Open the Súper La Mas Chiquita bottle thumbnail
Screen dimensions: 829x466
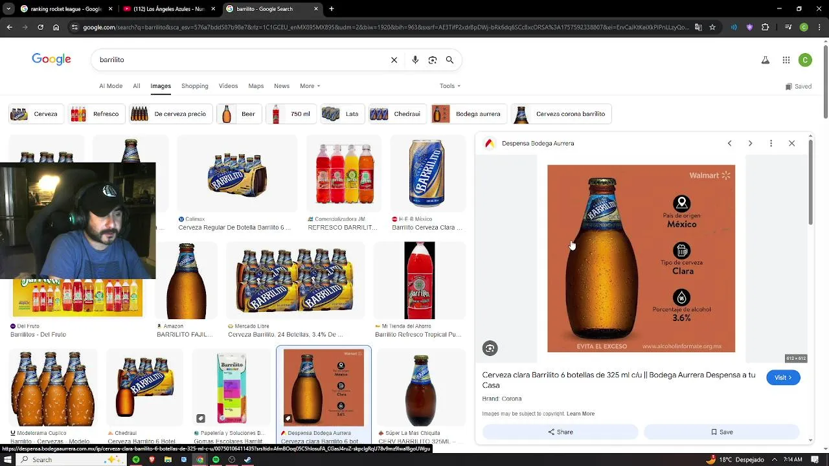(420, 388)
